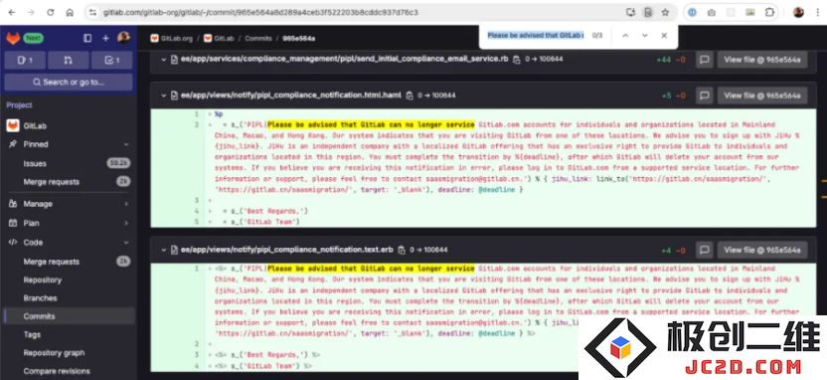
Task: Expand the Manage menu
Action: pyautogui.click(x=69, y=204)
